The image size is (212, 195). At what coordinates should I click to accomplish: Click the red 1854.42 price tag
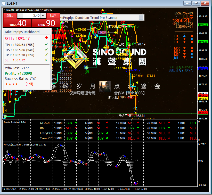(x=203, y=113)
